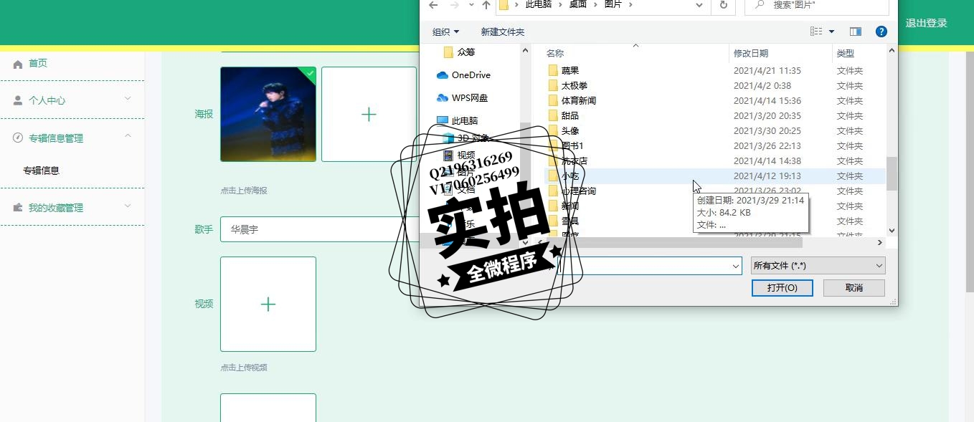Viewport: 974px width, 422px height.
Task: Sort by the 修改日期 column header
Action: click(751, 53)
